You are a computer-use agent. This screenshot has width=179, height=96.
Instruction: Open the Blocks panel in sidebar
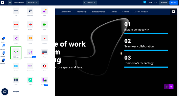[3, 40]
